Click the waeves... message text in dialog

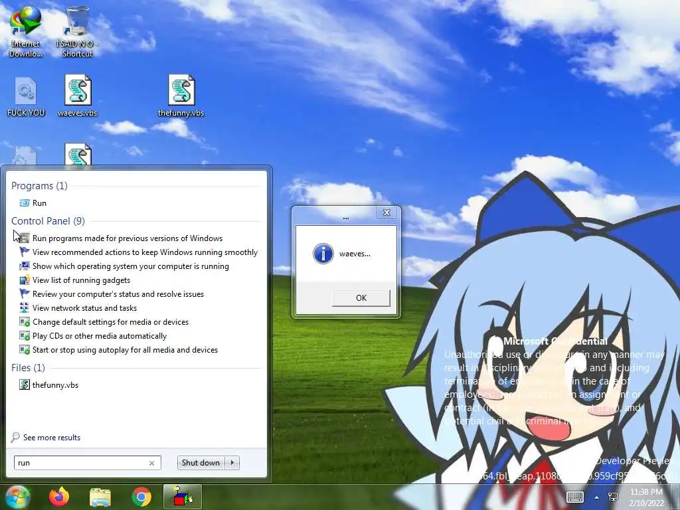tap(355, 254)
